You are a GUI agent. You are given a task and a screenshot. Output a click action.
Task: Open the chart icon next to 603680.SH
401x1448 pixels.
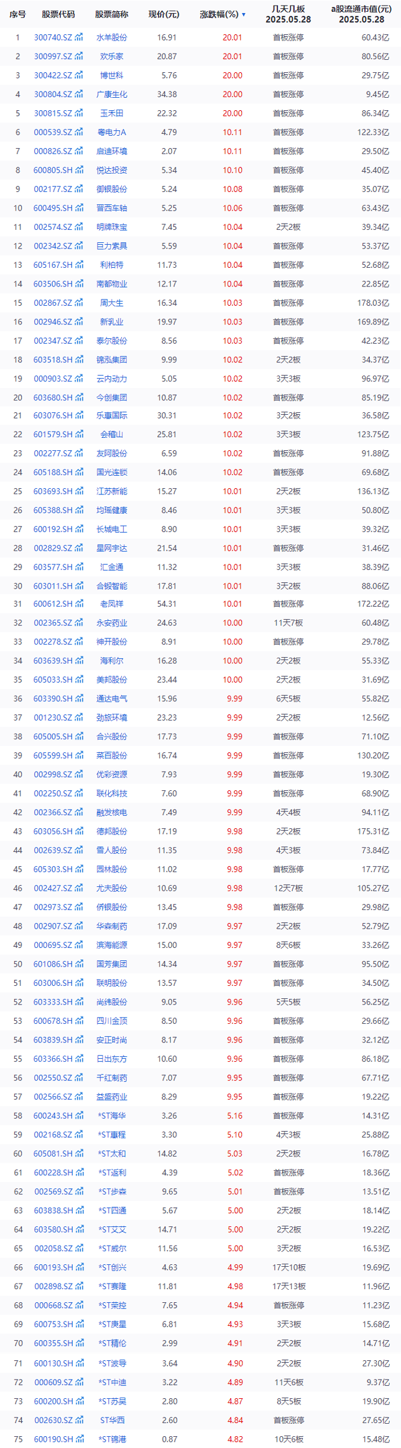(79, 397)
